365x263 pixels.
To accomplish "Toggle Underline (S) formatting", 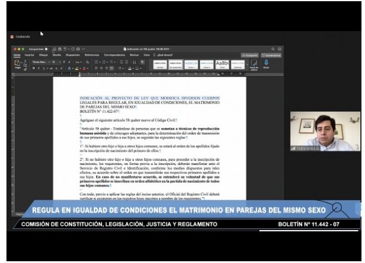I will click(x=44, y=68).
